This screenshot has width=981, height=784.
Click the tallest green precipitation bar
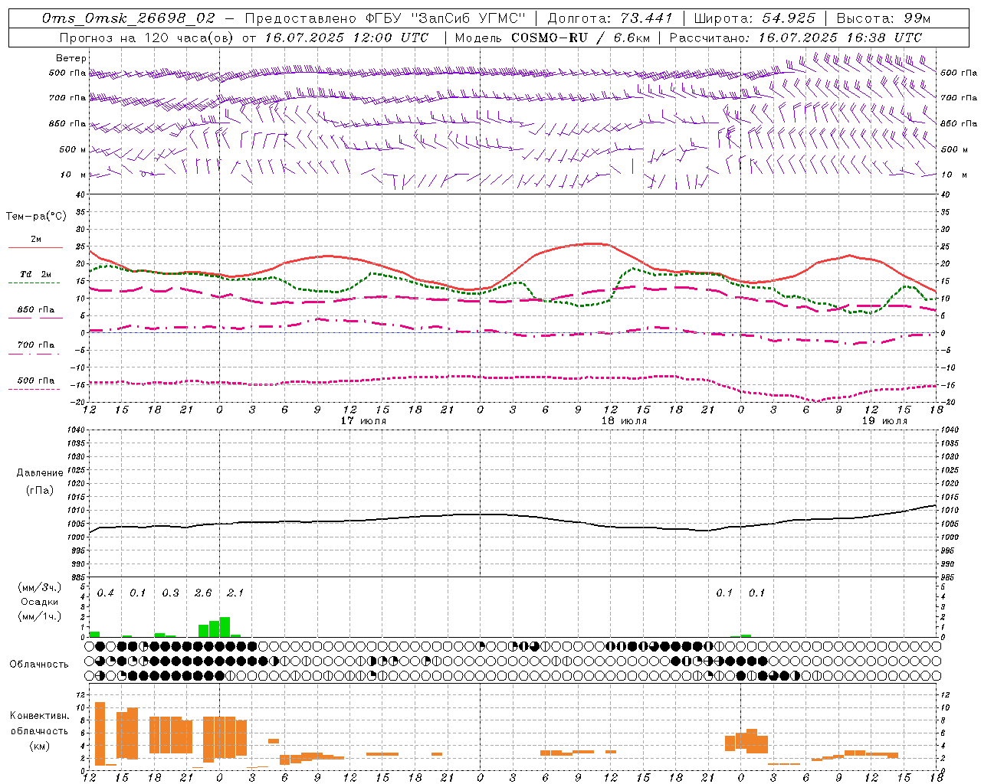[225, 627]
